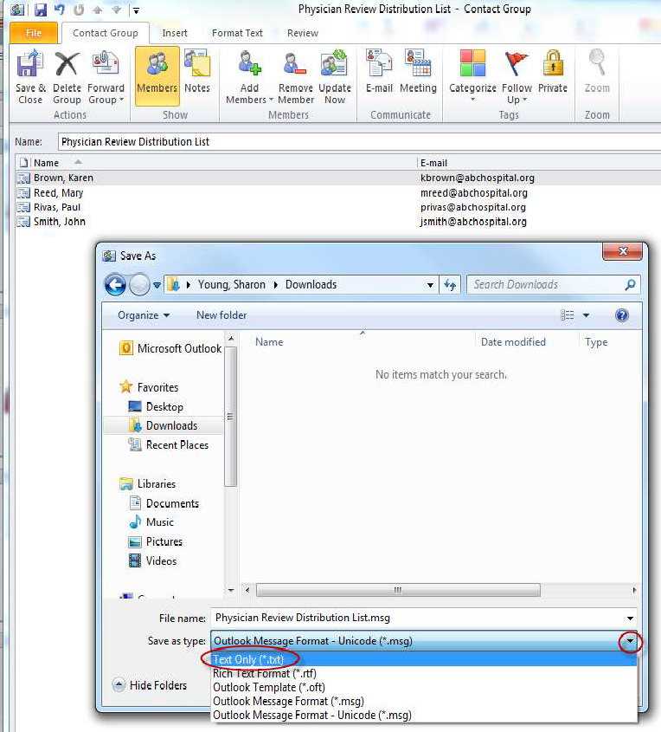Image resolution: width=661 pixels, height=732 pixels.
Task: Click the Back arrow in Save As dialog
Action: 115,285
